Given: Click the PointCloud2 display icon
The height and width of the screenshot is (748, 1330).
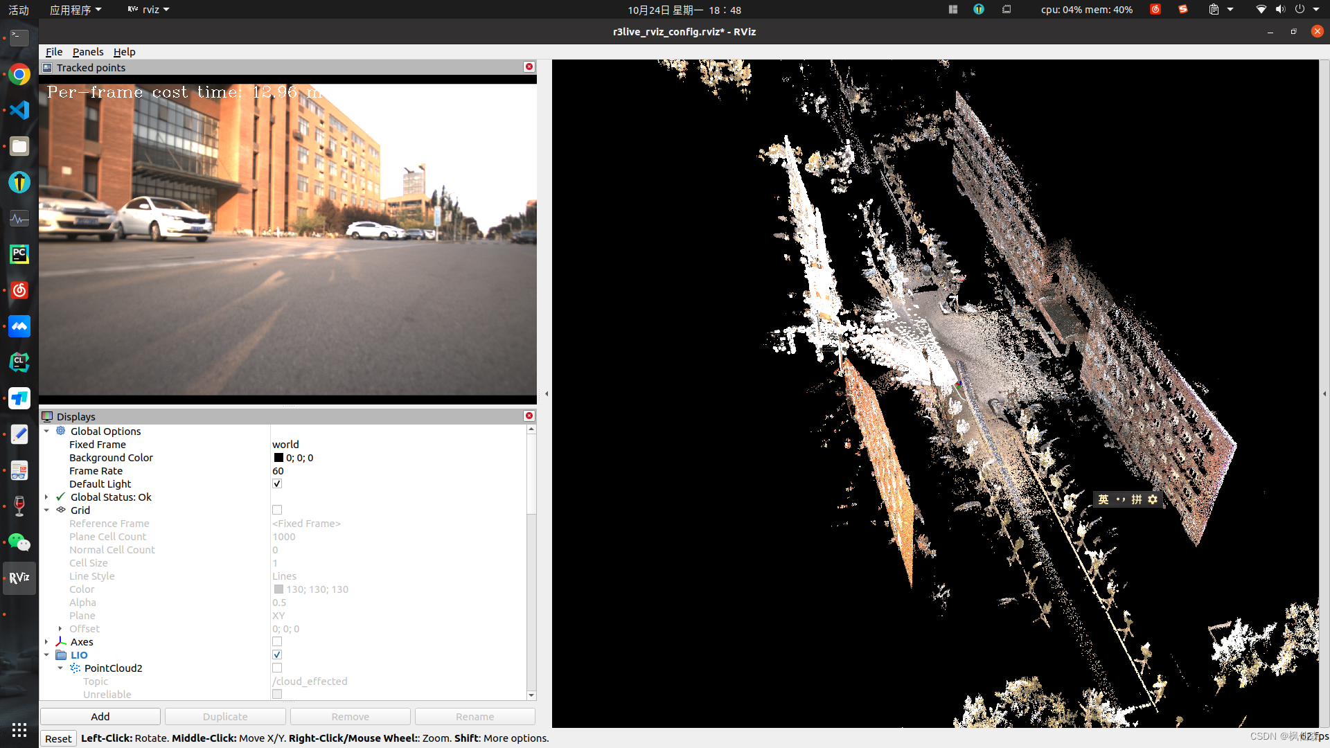Looking at the screenshot, I should coord(75,668).
